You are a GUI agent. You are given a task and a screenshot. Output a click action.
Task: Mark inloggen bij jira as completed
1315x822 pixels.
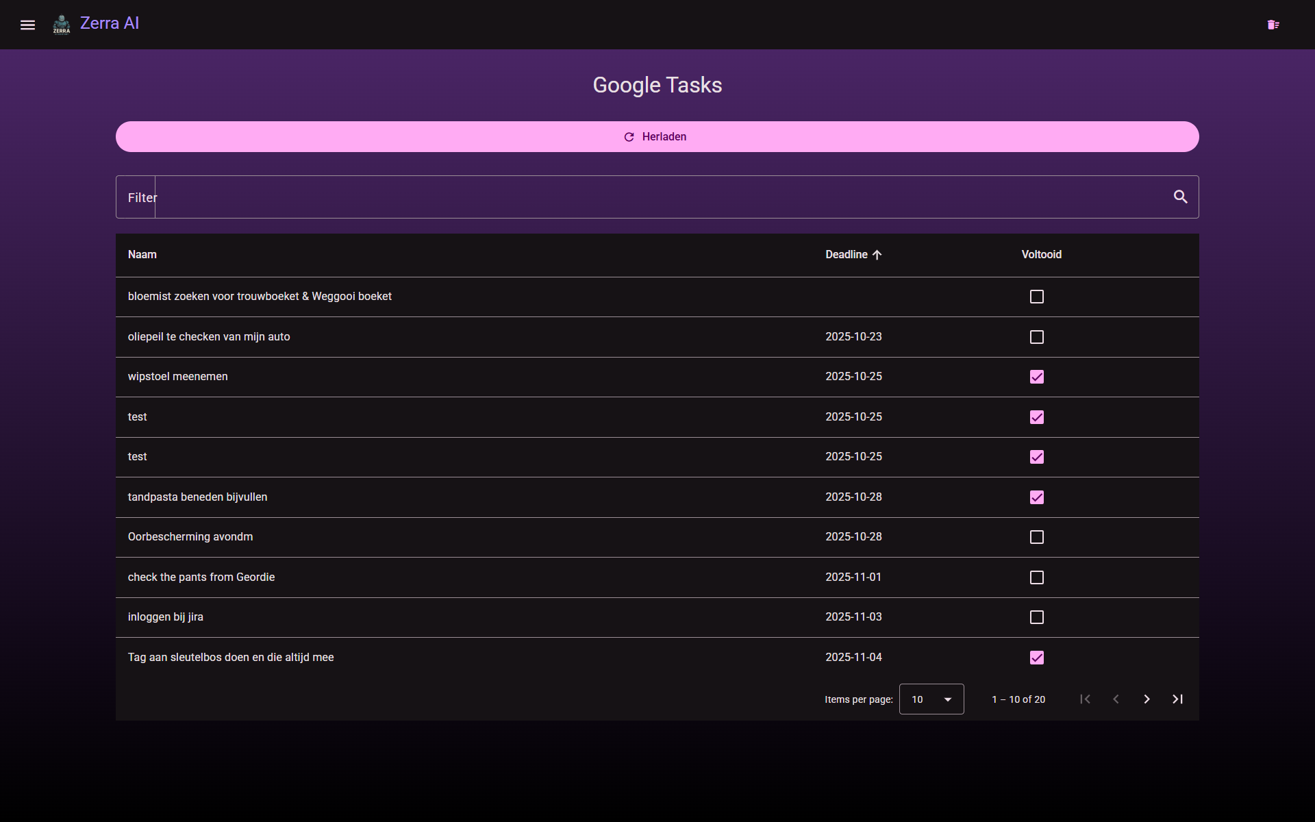[1037, 617]
